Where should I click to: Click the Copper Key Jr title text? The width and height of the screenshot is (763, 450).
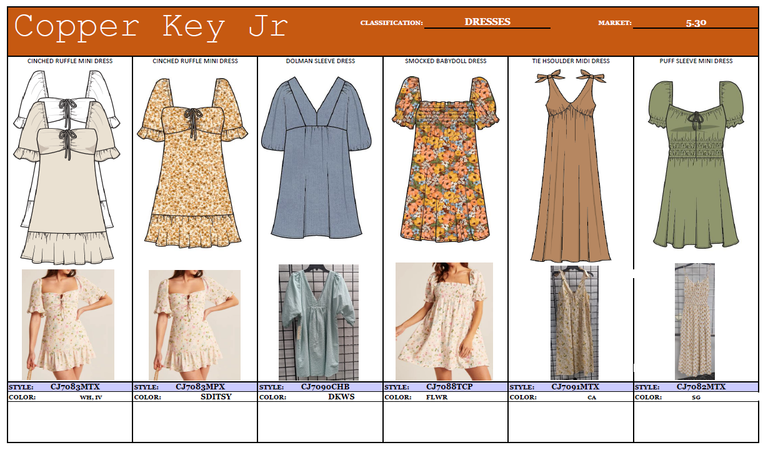tap(151, 27)
